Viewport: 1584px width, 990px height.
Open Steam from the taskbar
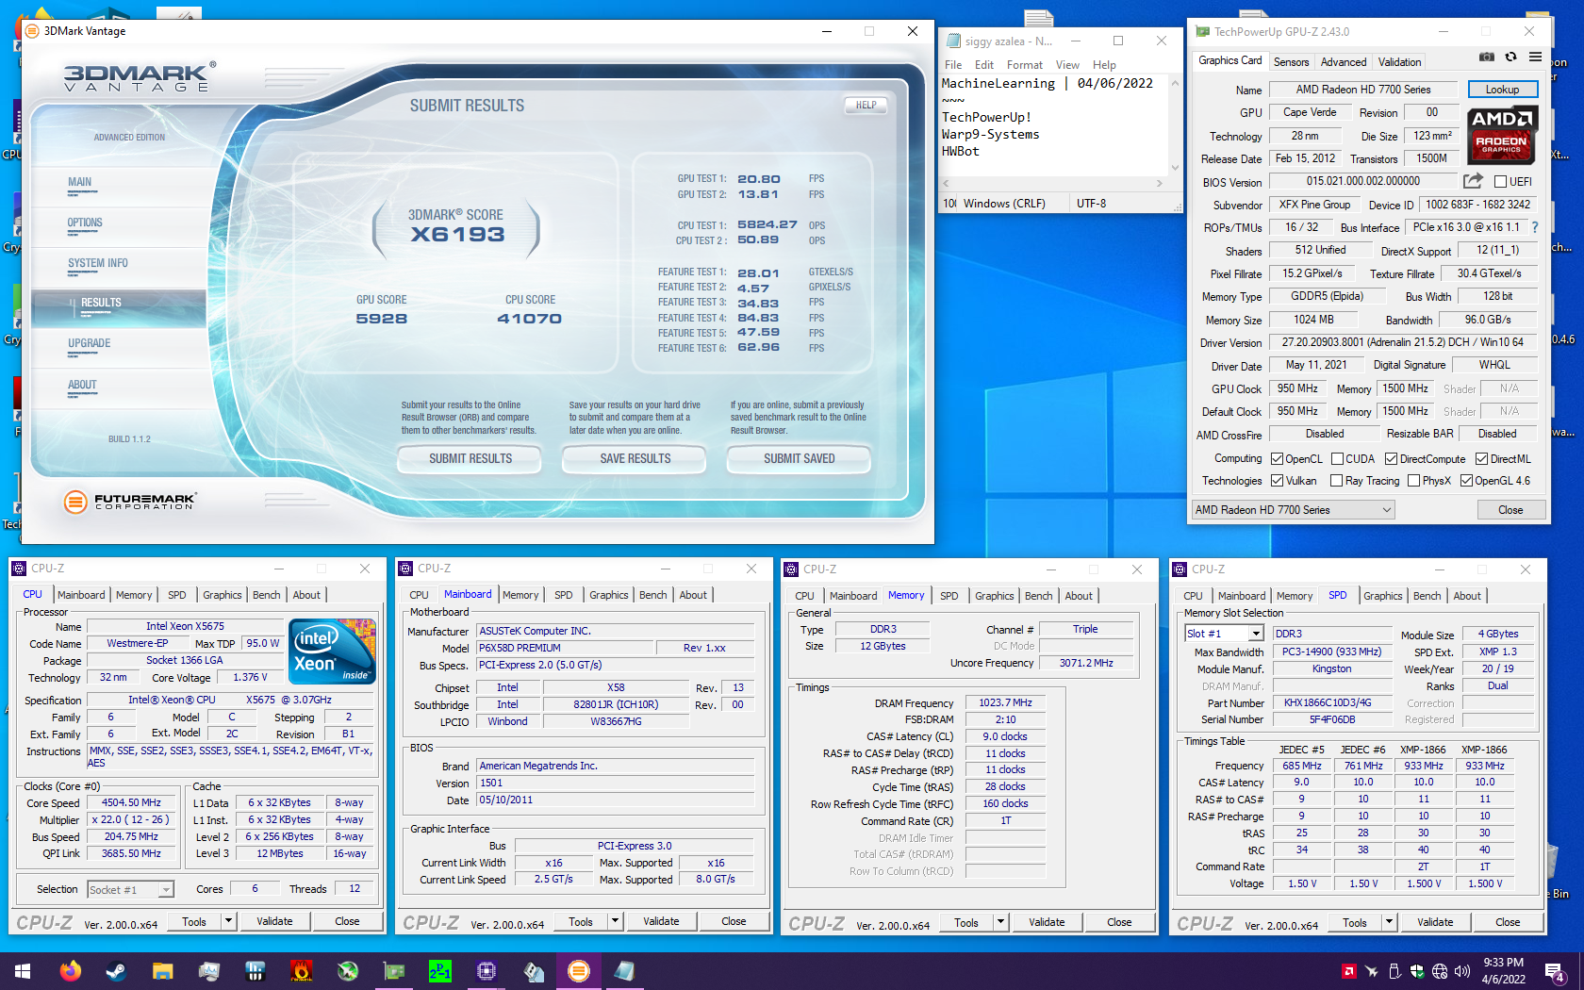click(x=116, y=970)
